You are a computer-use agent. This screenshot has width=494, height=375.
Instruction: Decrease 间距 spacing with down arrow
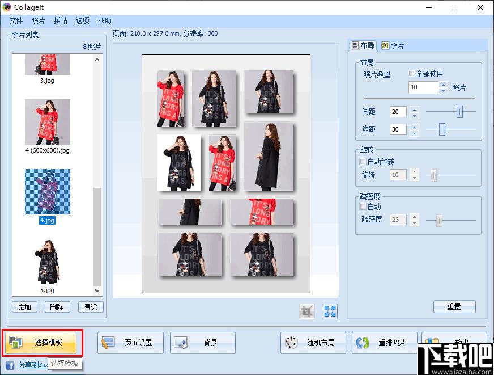[x=415, y=115]
